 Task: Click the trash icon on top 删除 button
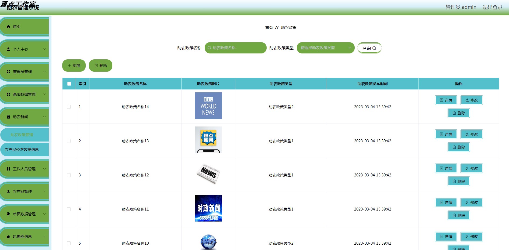pos(97,65)
